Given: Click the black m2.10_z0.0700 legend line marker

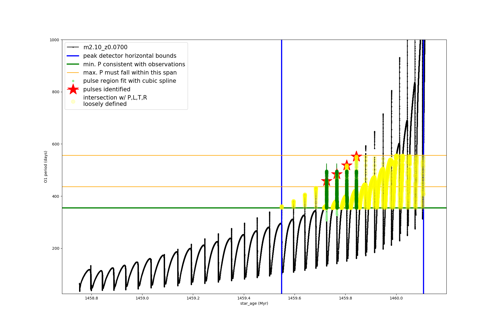Looking at the screenshot, I should [x=73, y=47].
